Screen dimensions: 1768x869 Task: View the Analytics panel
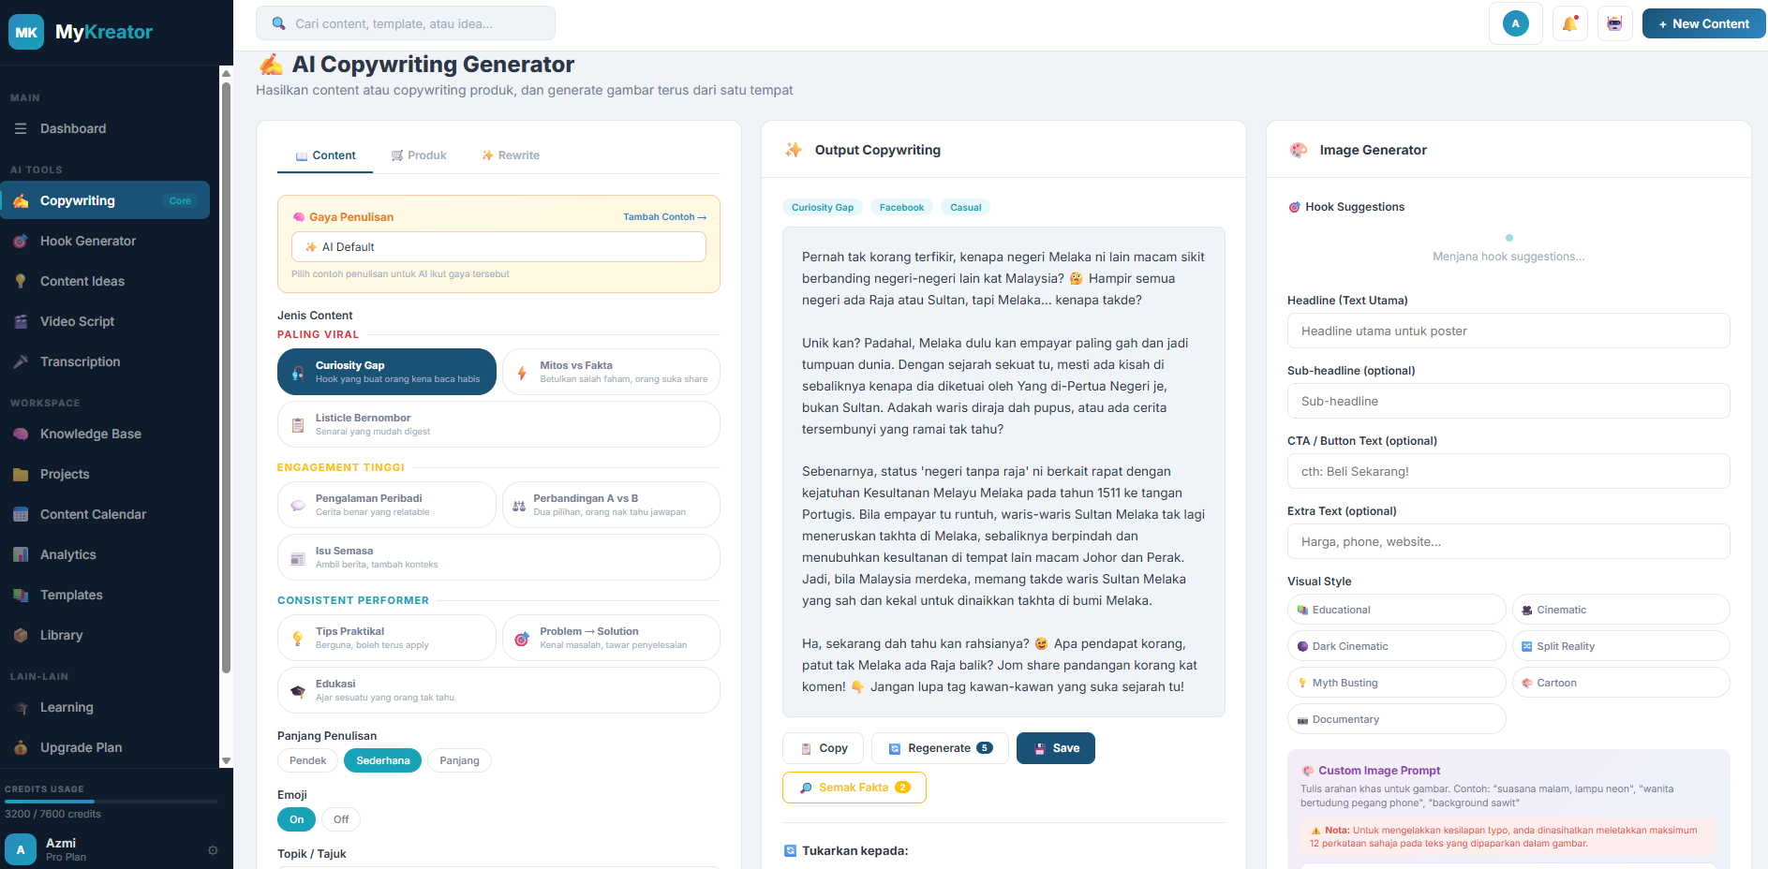(x=67, y=554)
